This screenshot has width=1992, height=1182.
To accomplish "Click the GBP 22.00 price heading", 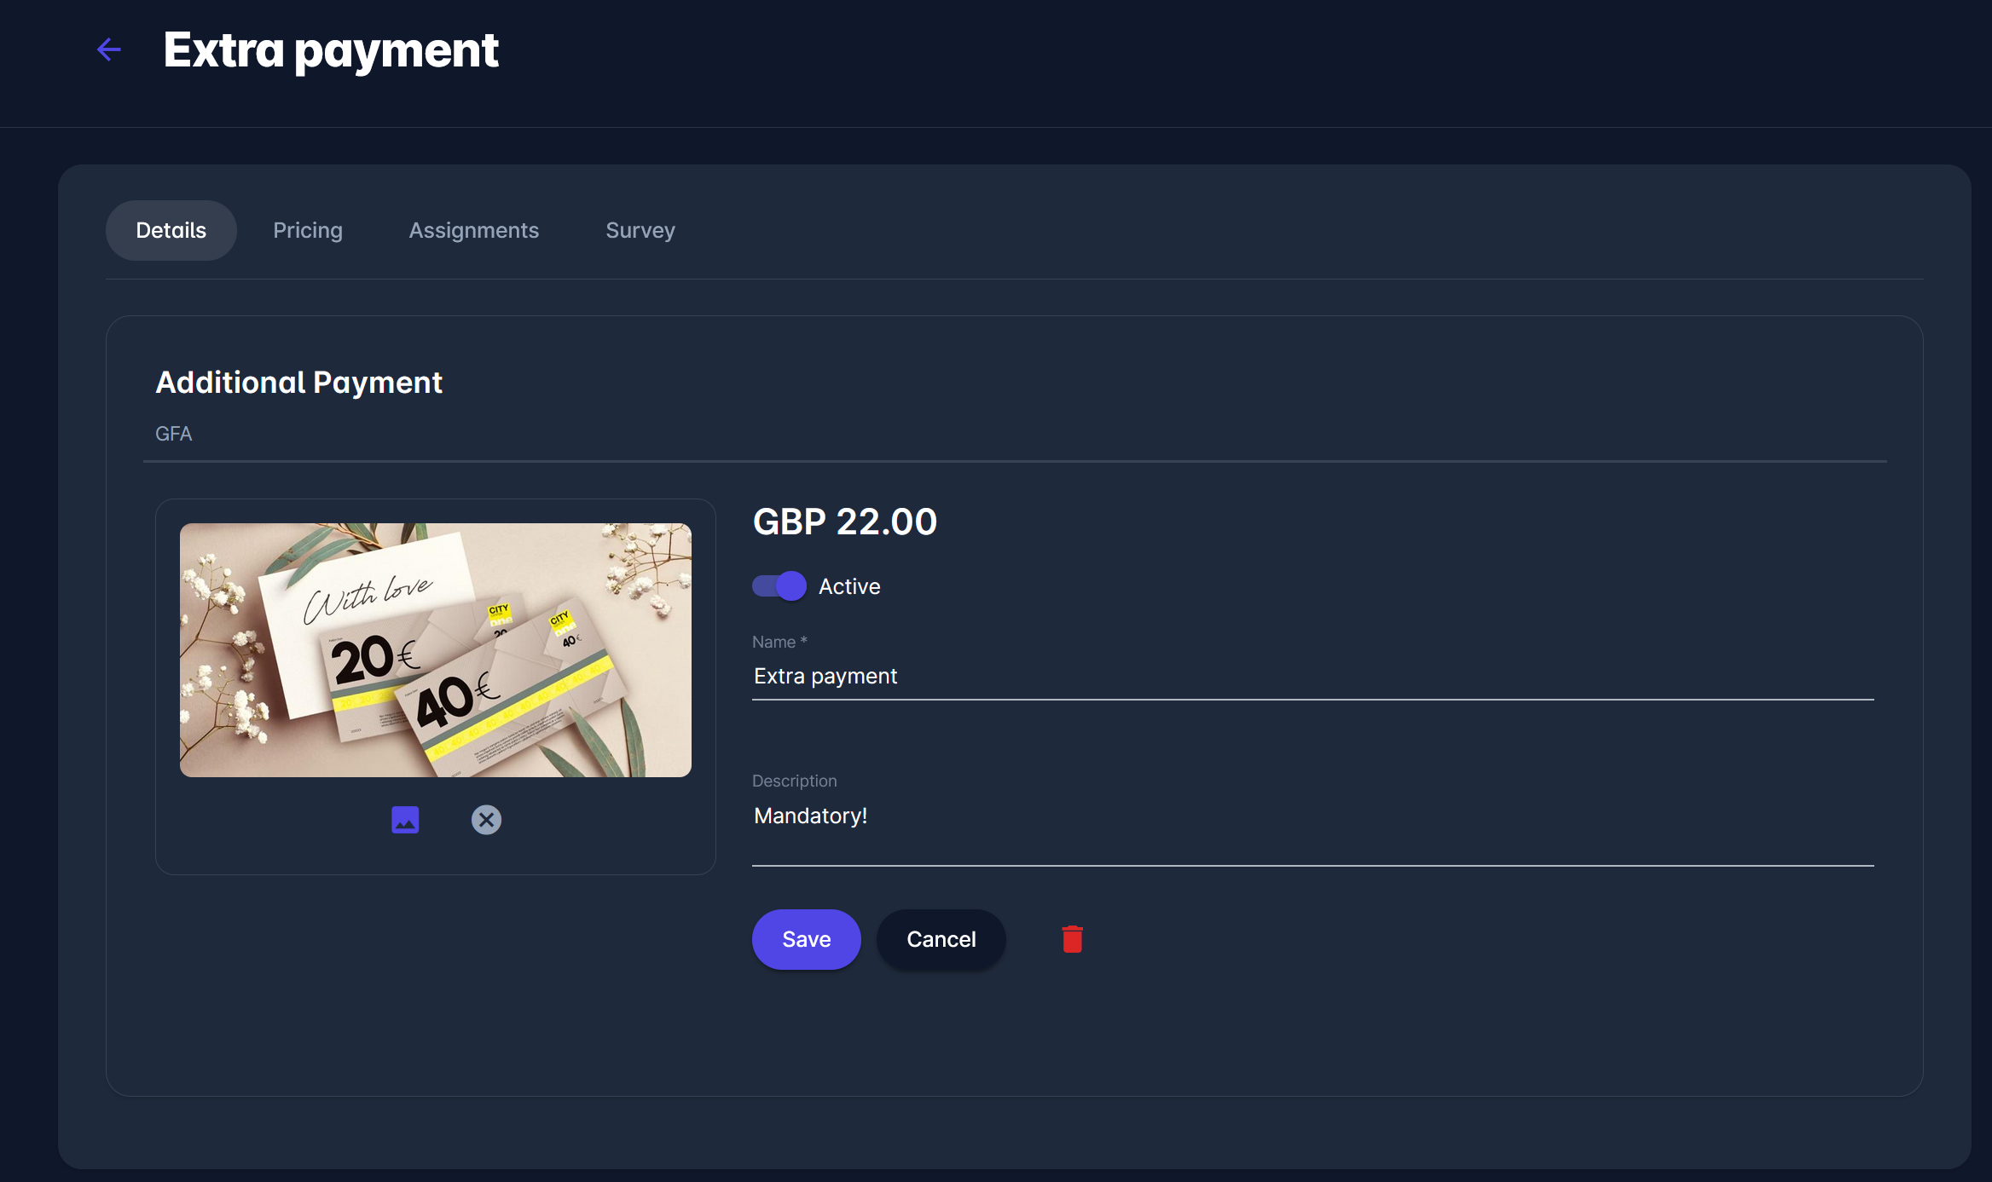I will coord(844,522).
